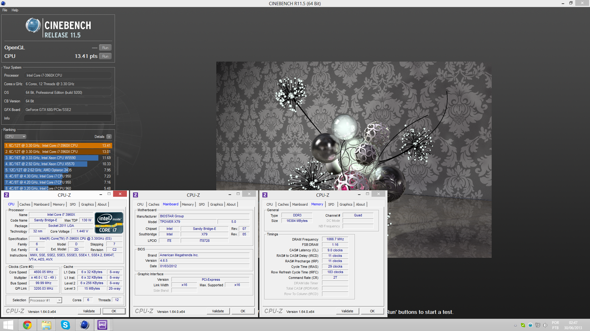Open the File menu
Image resolution: width=590 pixels, height=331 pixels.
(x=5, y=10)
